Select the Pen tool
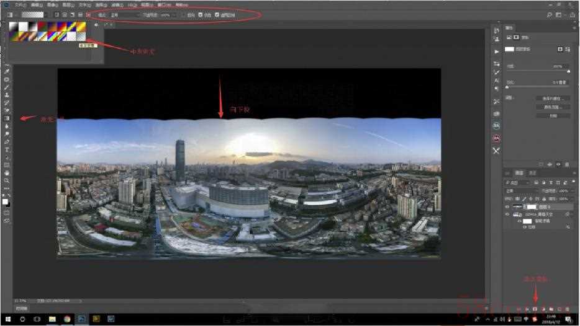The width and height of the screenshot is (580, 326). (x=7, y=142)
